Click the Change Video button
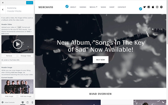This screenshot has height=105, width=168. coord(26,56)
